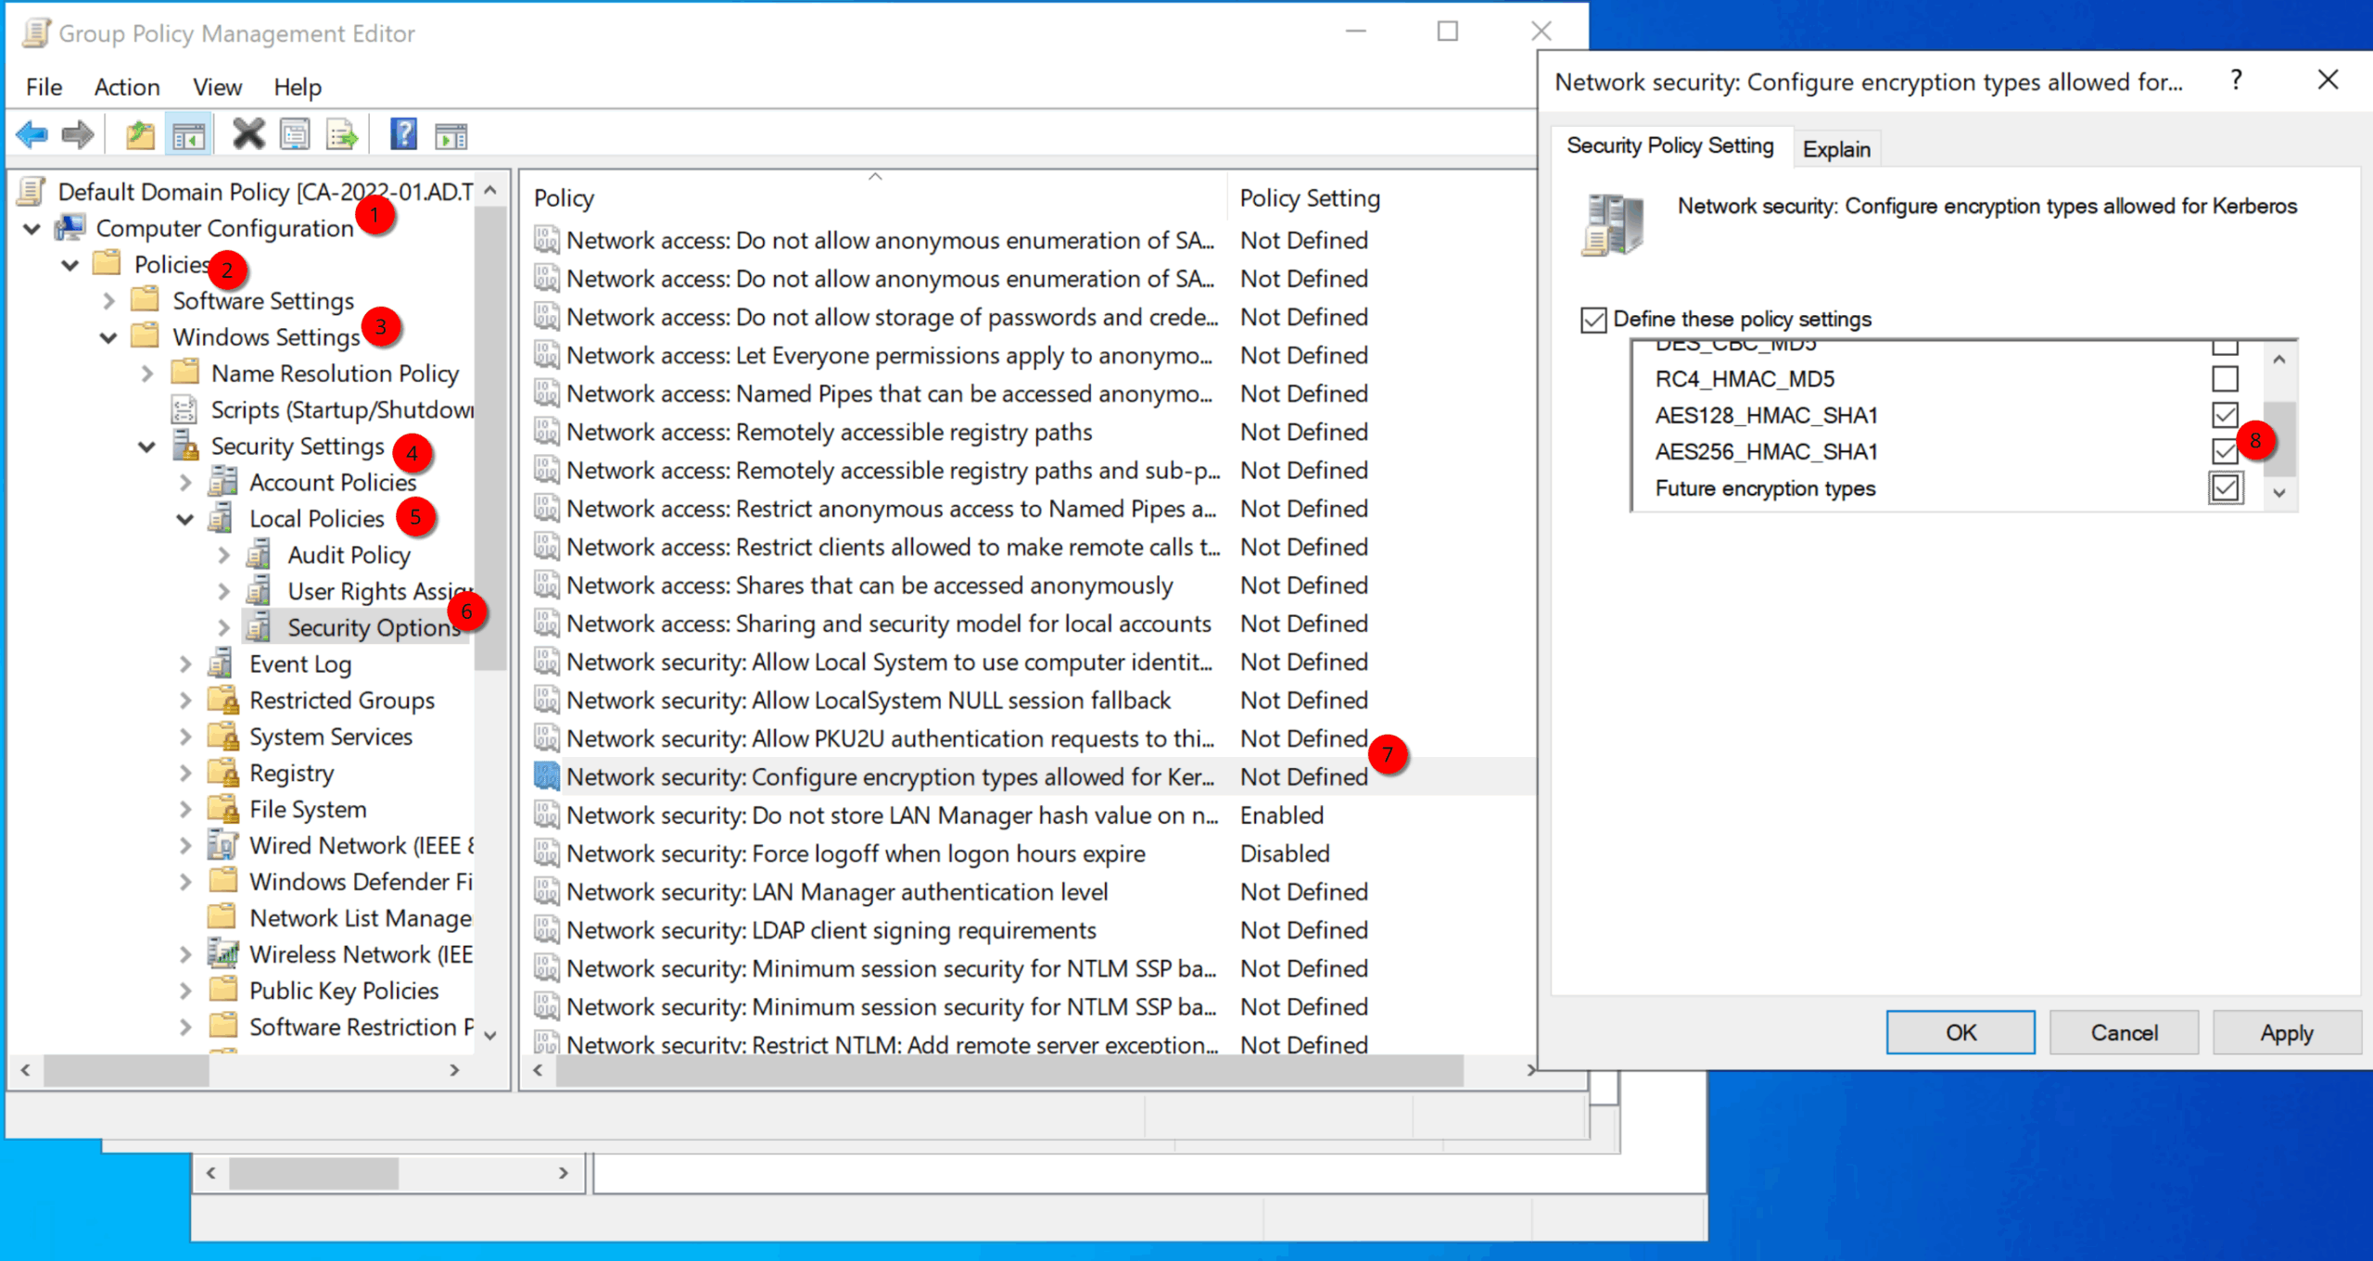
Task: Uncheck Define these policy settings checkbox
Action: coord(1593,320)
